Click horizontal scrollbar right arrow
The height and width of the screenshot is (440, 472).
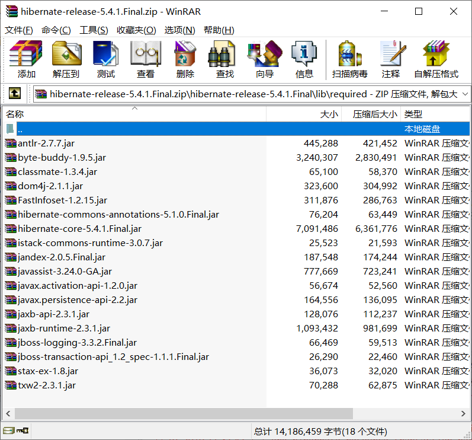coord(463,413)
